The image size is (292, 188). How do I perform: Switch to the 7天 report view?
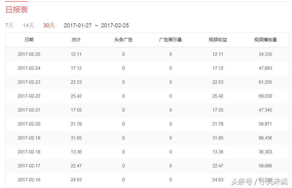[8, 25]
